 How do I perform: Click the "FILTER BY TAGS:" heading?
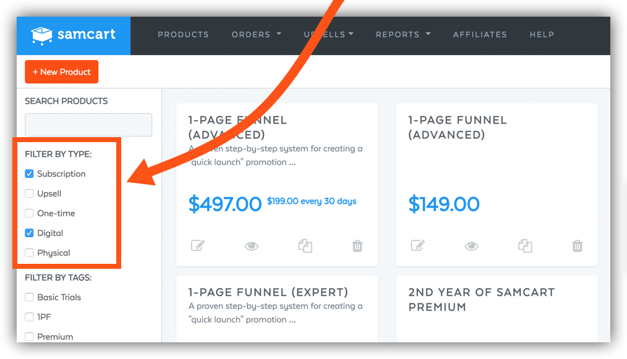58,277
